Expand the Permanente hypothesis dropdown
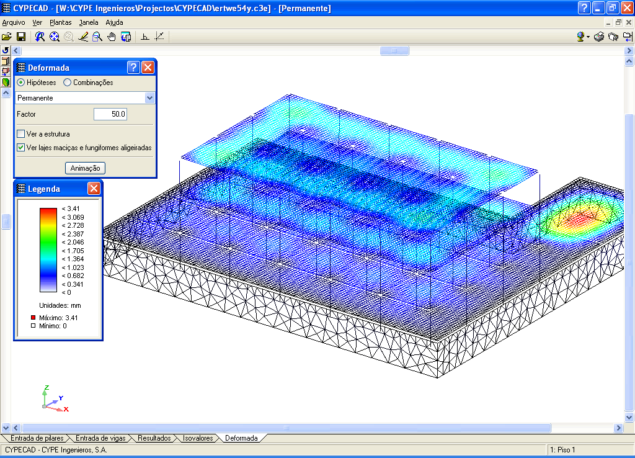Viewport: 635px width, 458px height. click(x=149, y=98)
